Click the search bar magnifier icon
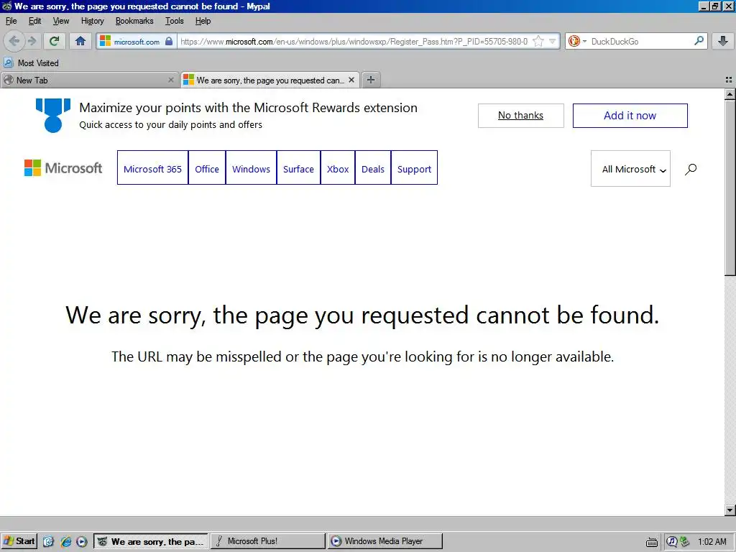 tap(699, 41)
